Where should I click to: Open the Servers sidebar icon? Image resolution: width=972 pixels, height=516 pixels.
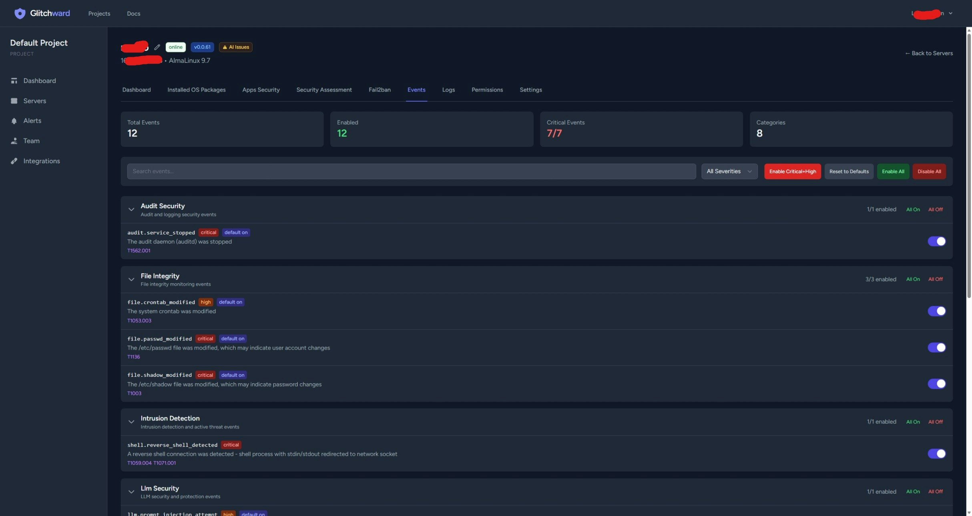click(x=14, y=101)
